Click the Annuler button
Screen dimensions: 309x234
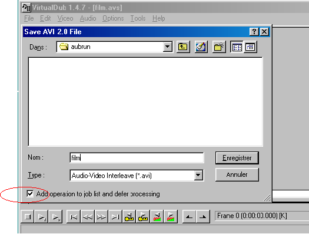click(x=237, y=174)
